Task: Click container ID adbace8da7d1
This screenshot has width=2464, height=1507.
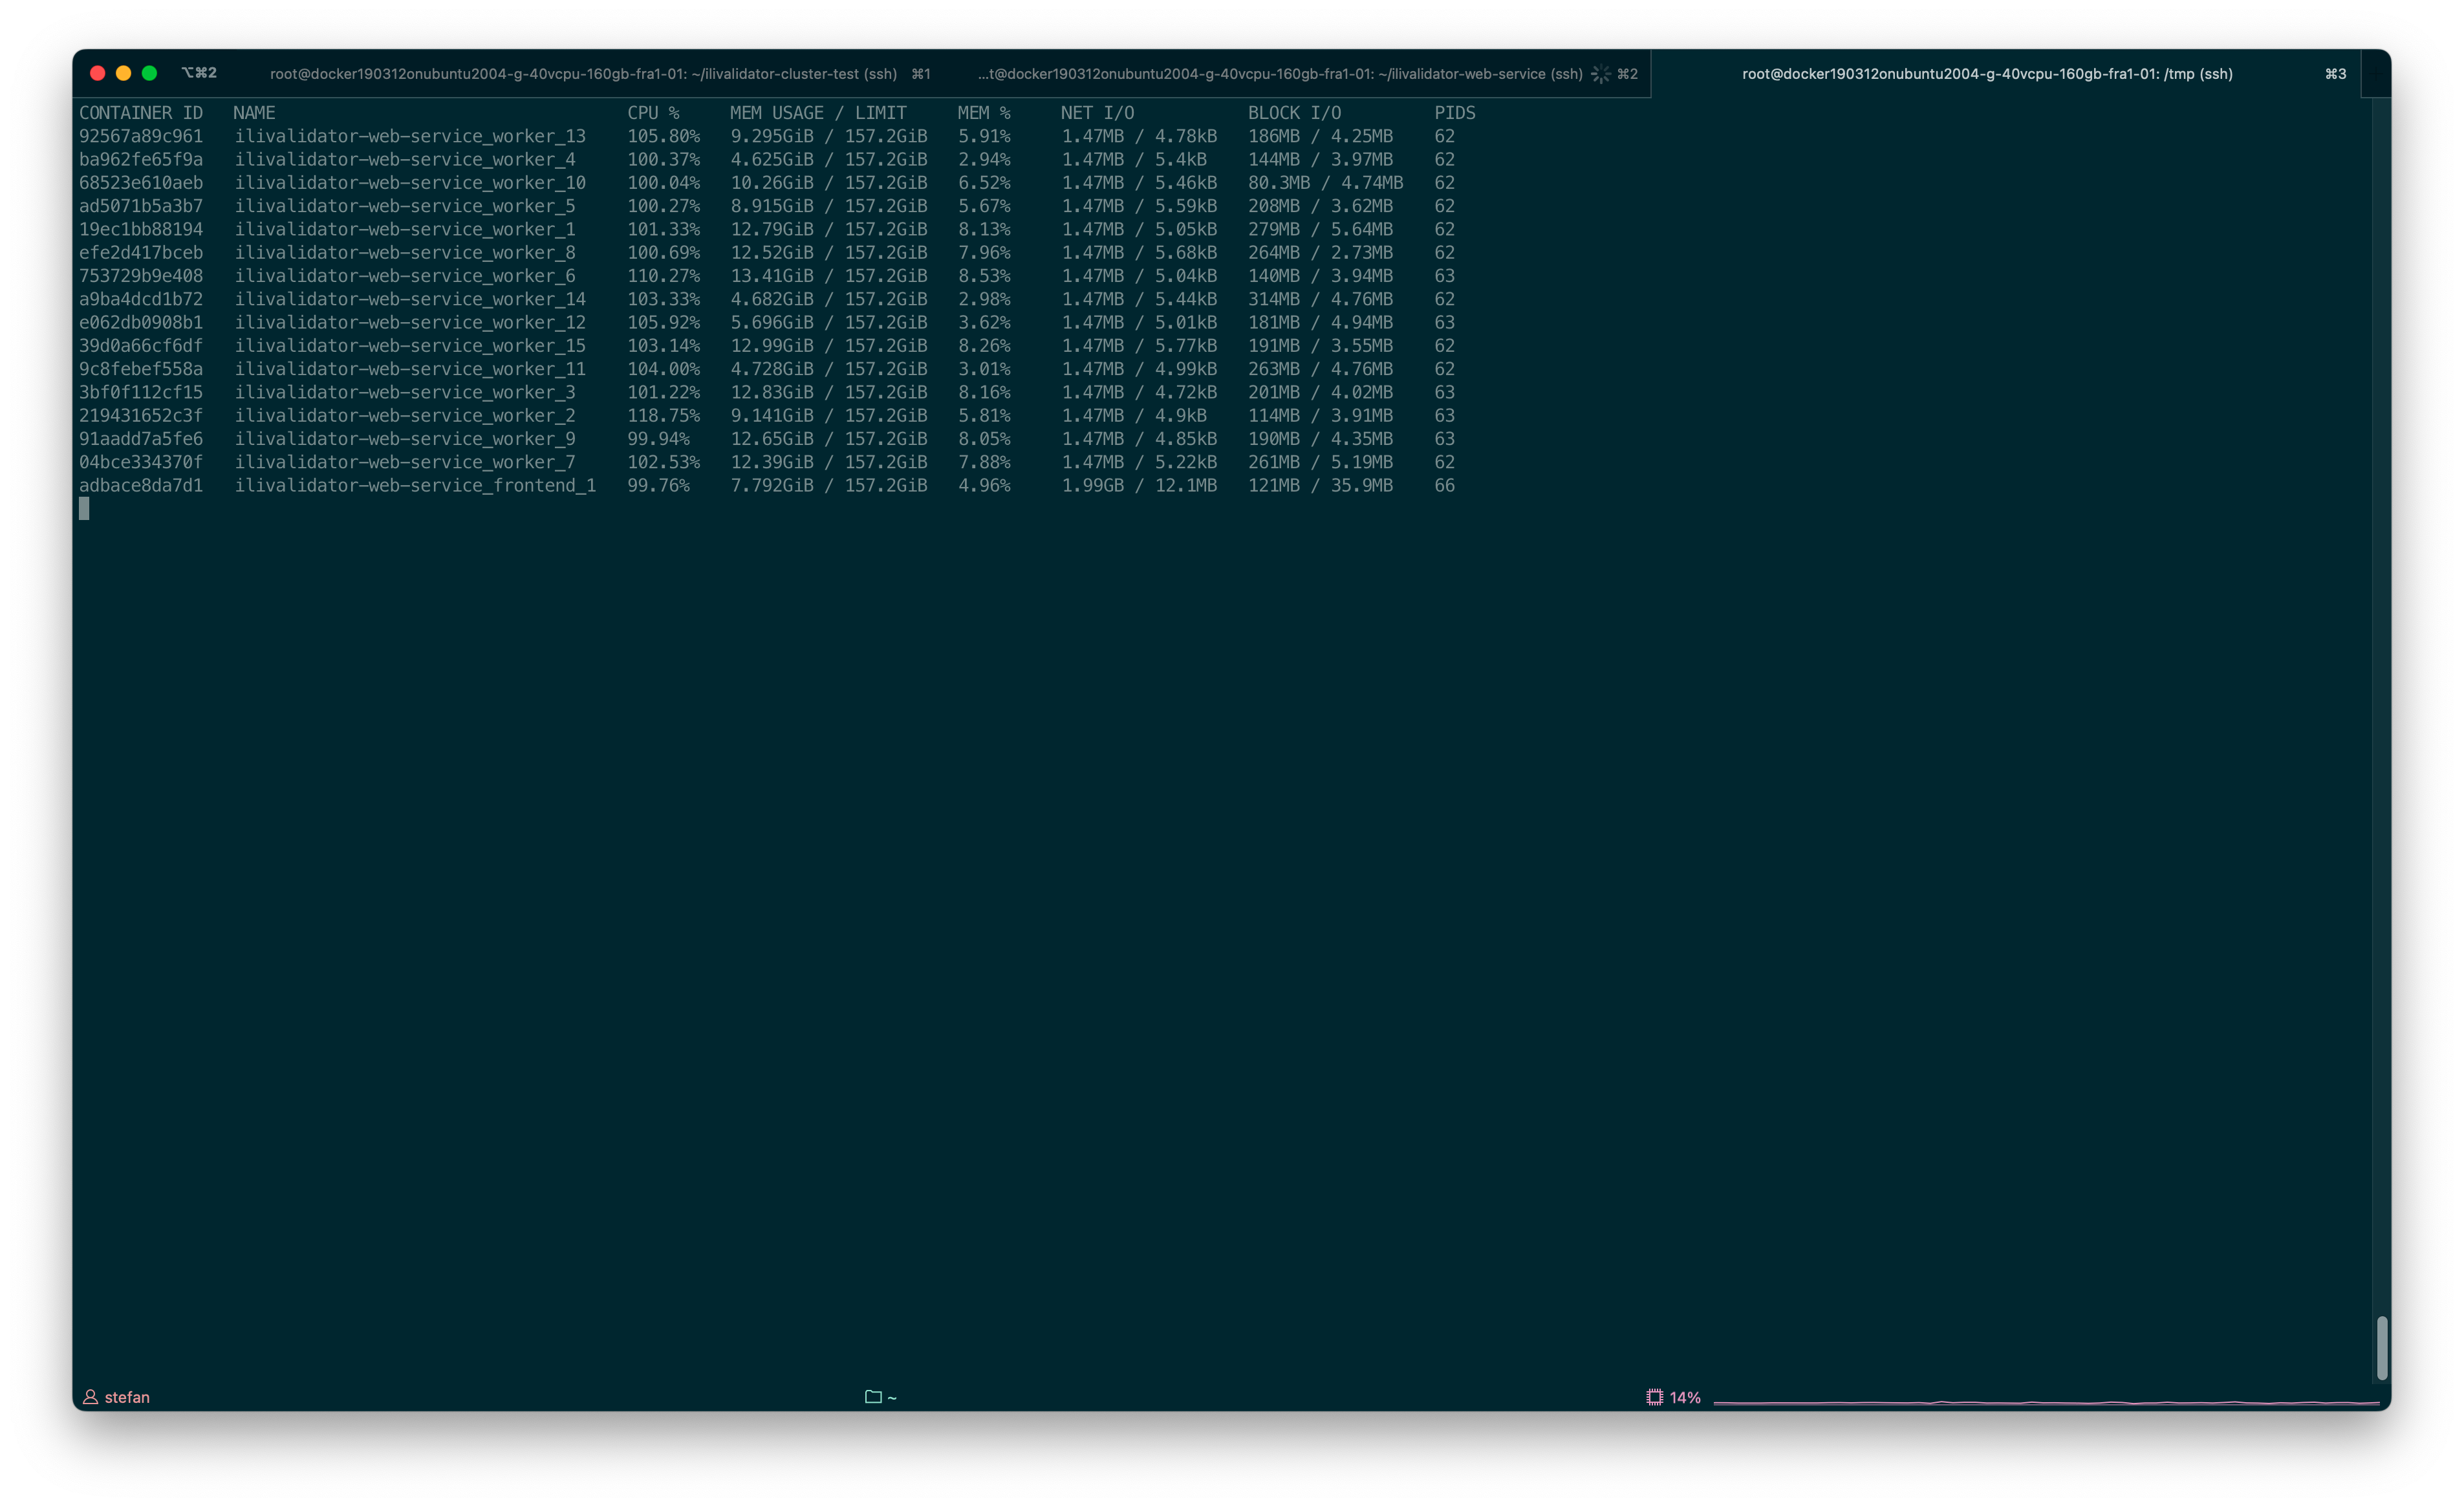Action: 141,485
